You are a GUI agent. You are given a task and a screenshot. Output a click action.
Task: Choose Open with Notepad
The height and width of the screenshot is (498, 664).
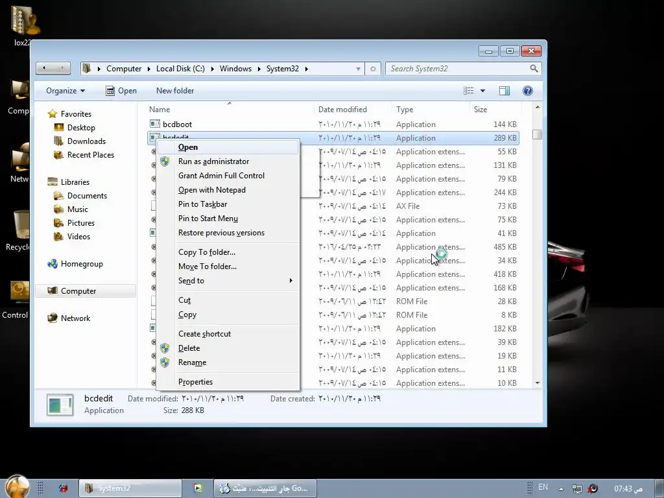228,190
